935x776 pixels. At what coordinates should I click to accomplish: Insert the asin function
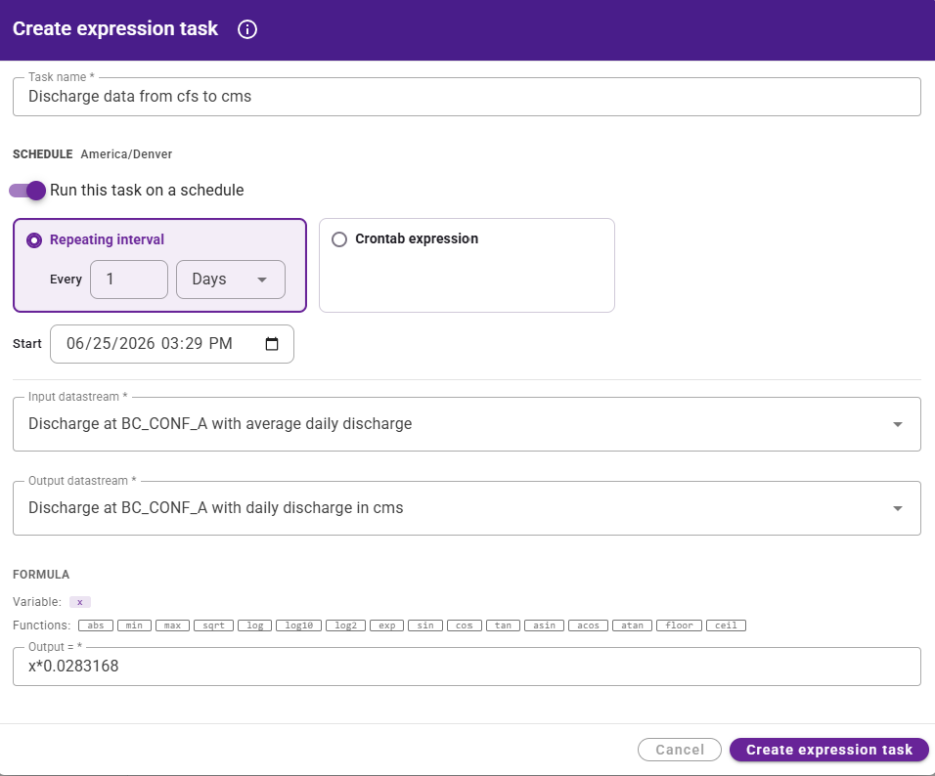click(x=544, y=625)
